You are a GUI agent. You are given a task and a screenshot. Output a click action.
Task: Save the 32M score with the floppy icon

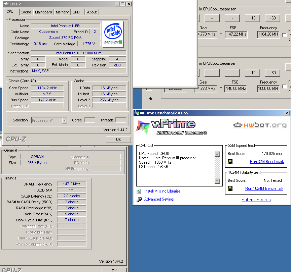230,162
